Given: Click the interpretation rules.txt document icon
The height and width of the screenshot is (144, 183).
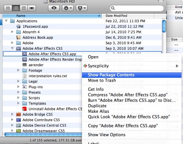Looking at the screenshot, I should 25,76.
